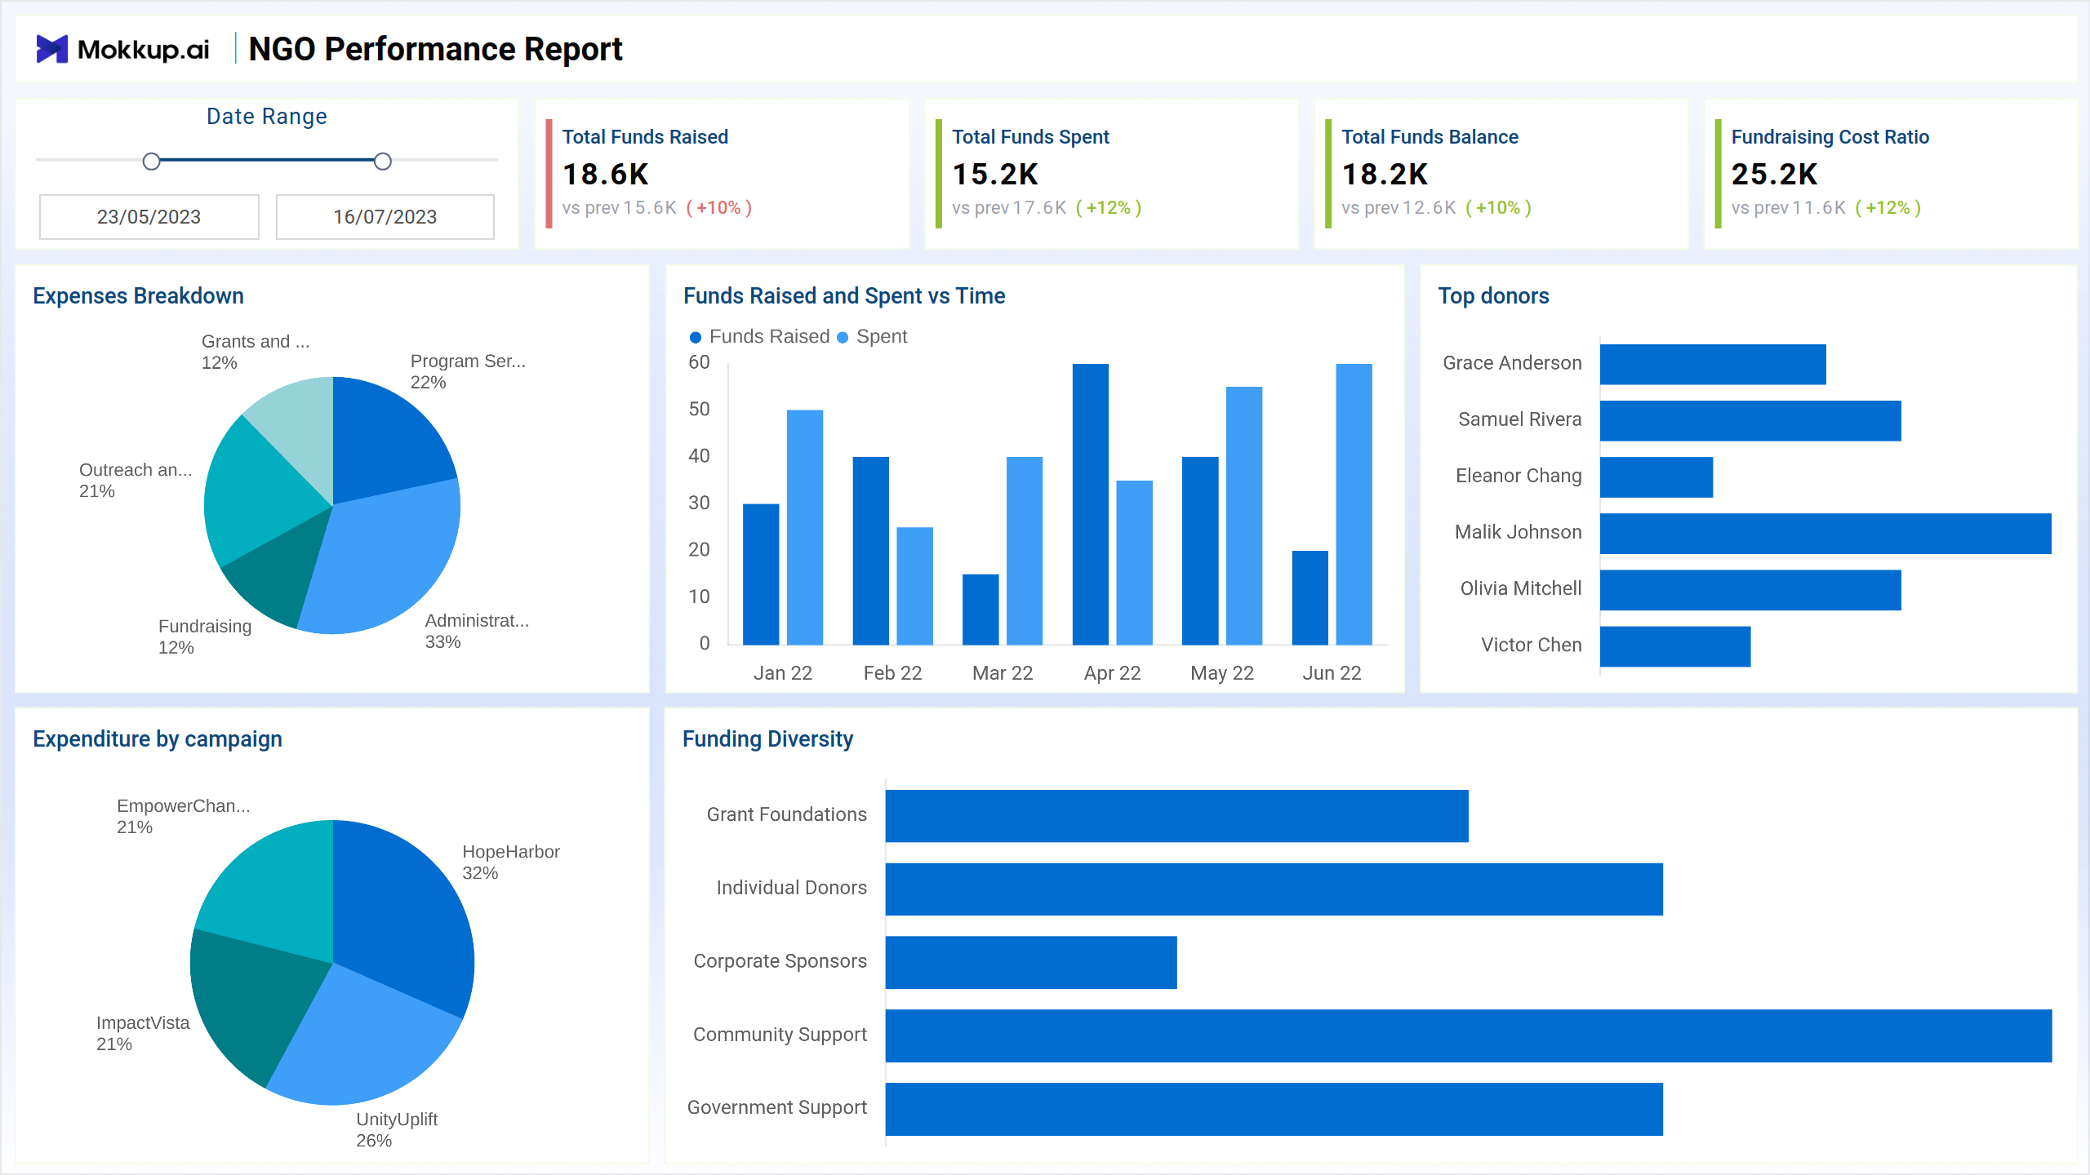Click the Funding Diversity heading
The image size is (2090, 1175).
click(767, 739)
